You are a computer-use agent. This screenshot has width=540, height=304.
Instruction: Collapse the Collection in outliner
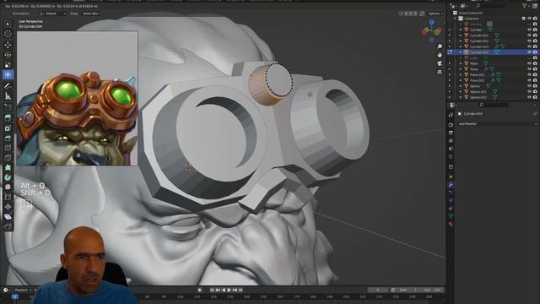tap(456, 19)
